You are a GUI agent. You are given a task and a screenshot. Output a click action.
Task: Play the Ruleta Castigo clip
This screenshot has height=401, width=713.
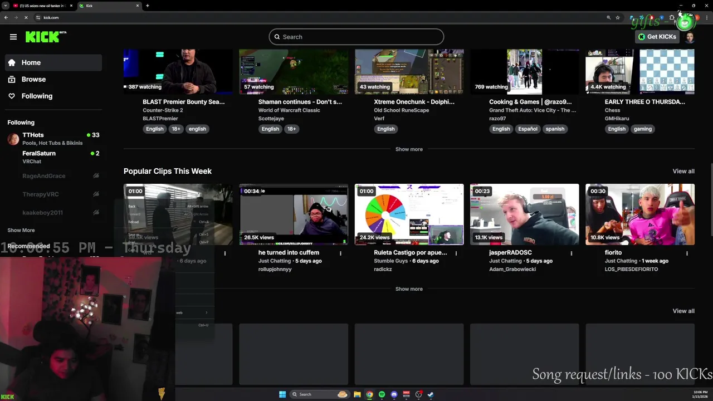point(409,214)
